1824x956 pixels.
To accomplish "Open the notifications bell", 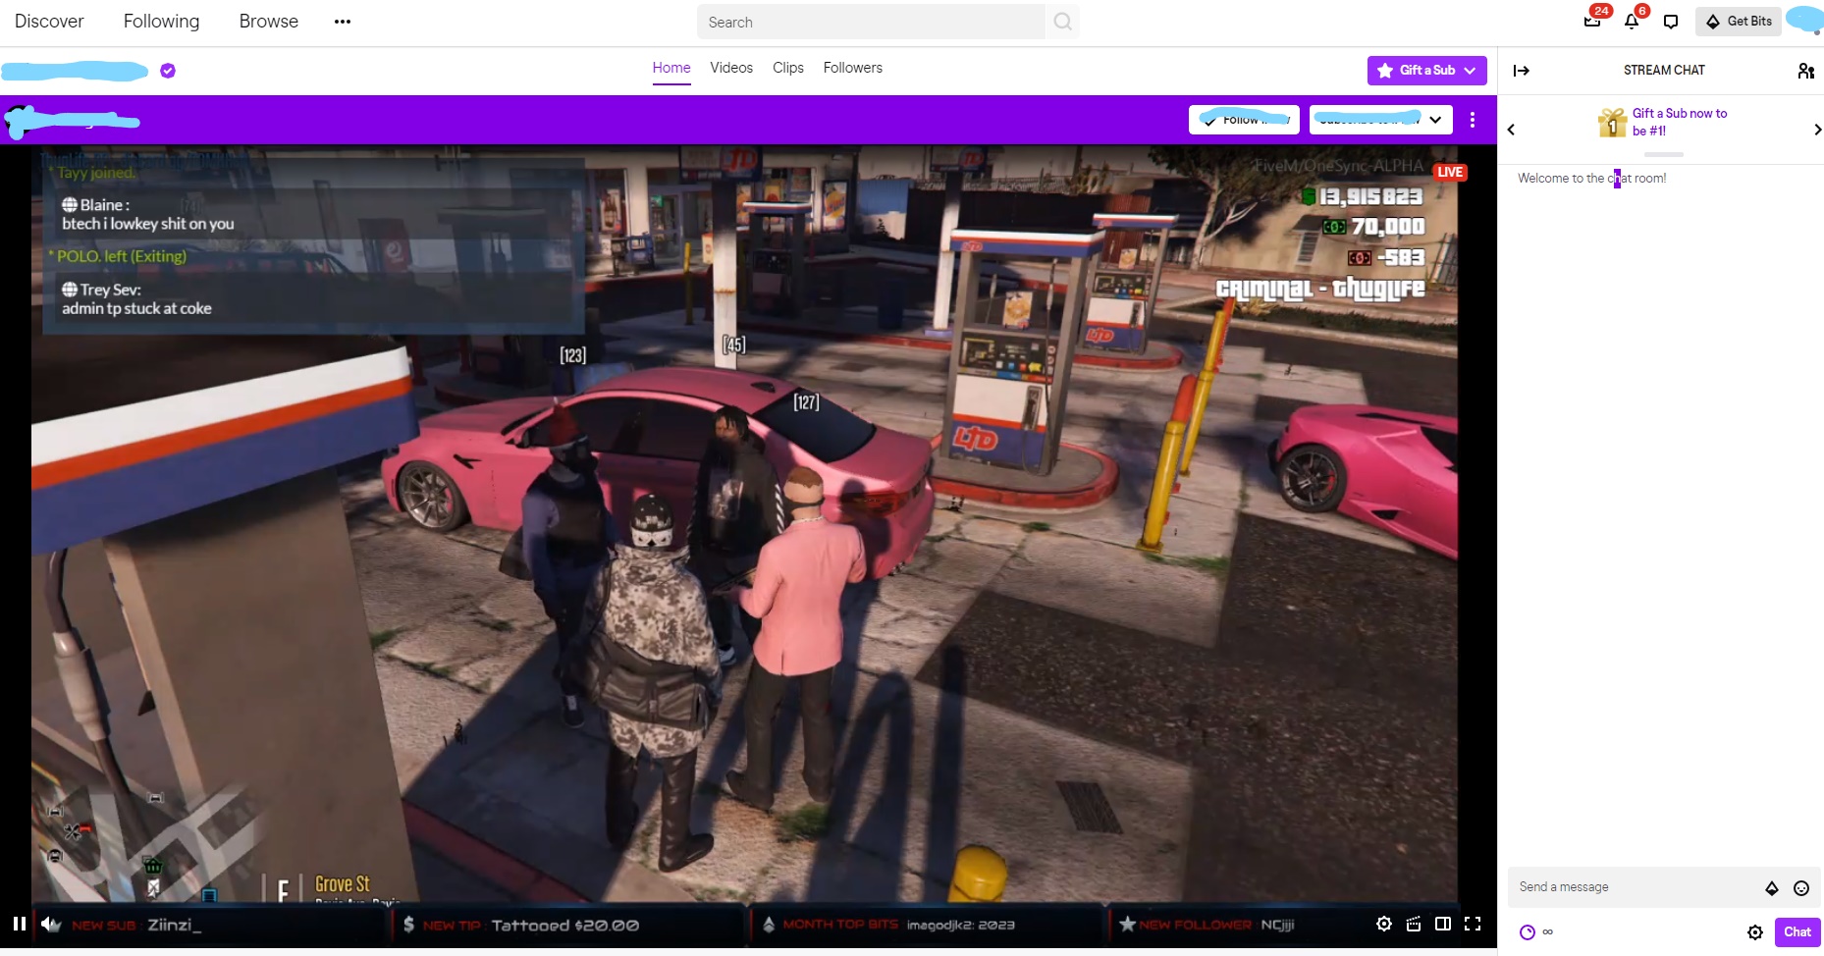I will click(x=1632, y=22).
